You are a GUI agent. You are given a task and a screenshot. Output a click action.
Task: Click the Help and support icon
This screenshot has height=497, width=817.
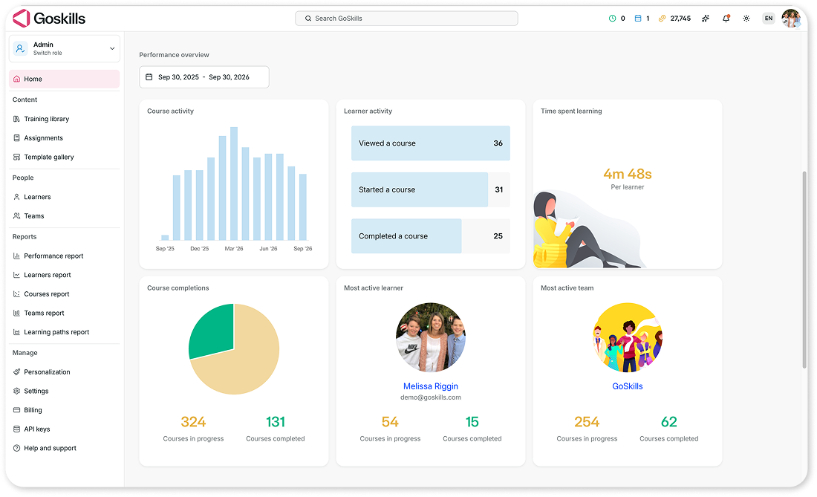tap(16, 448)
